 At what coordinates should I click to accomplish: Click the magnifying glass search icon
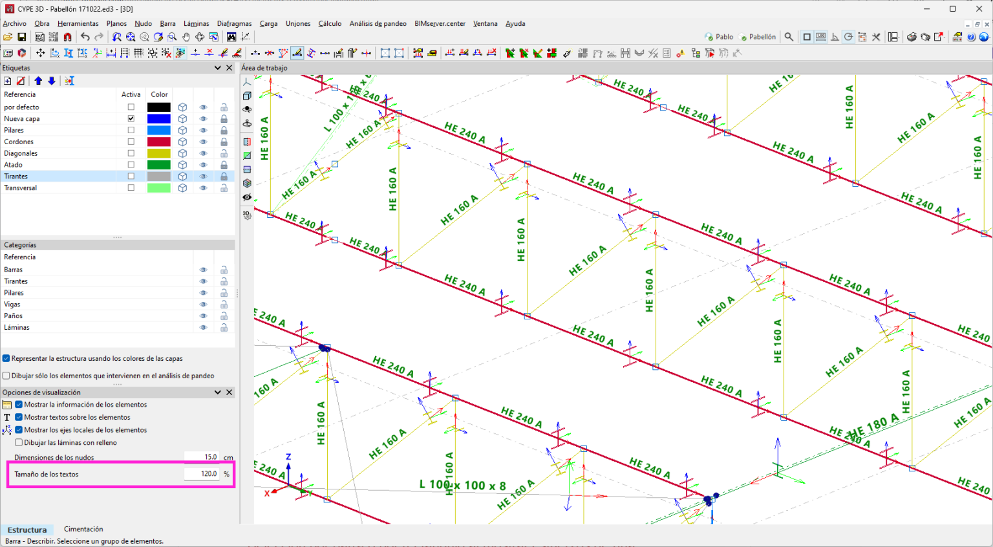789,38
